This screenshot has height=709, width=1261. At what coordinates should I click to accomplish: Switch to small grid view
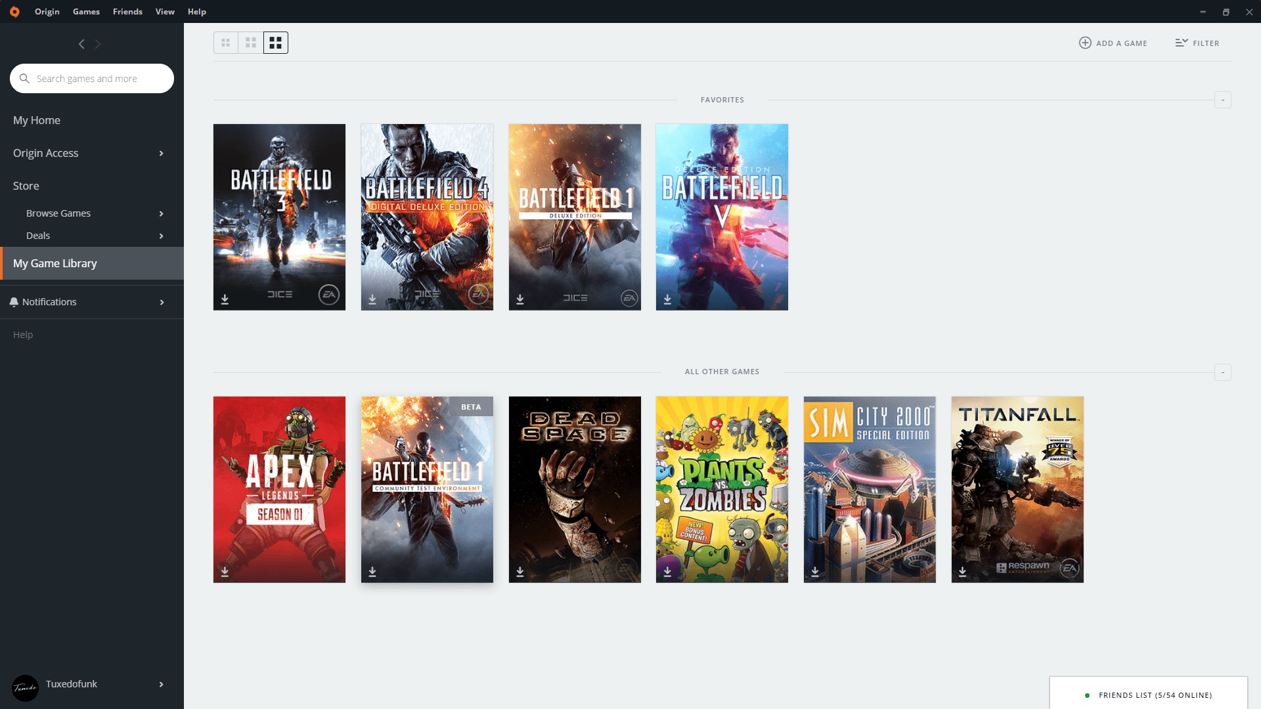click(x=226, y=43)
